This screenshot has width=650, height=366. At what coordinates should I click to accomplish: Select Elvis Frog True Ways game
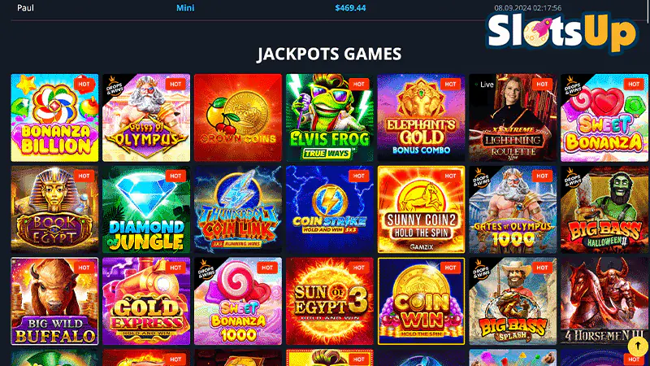coord(330,118)
